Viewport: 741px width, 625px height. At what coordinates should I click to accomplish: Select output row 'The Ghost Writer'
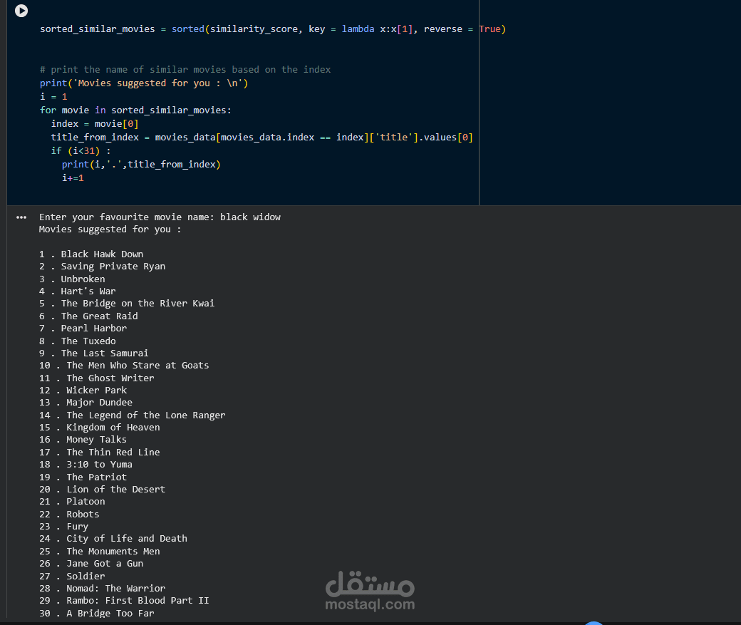pyautogui.click(x=96, y=378)
